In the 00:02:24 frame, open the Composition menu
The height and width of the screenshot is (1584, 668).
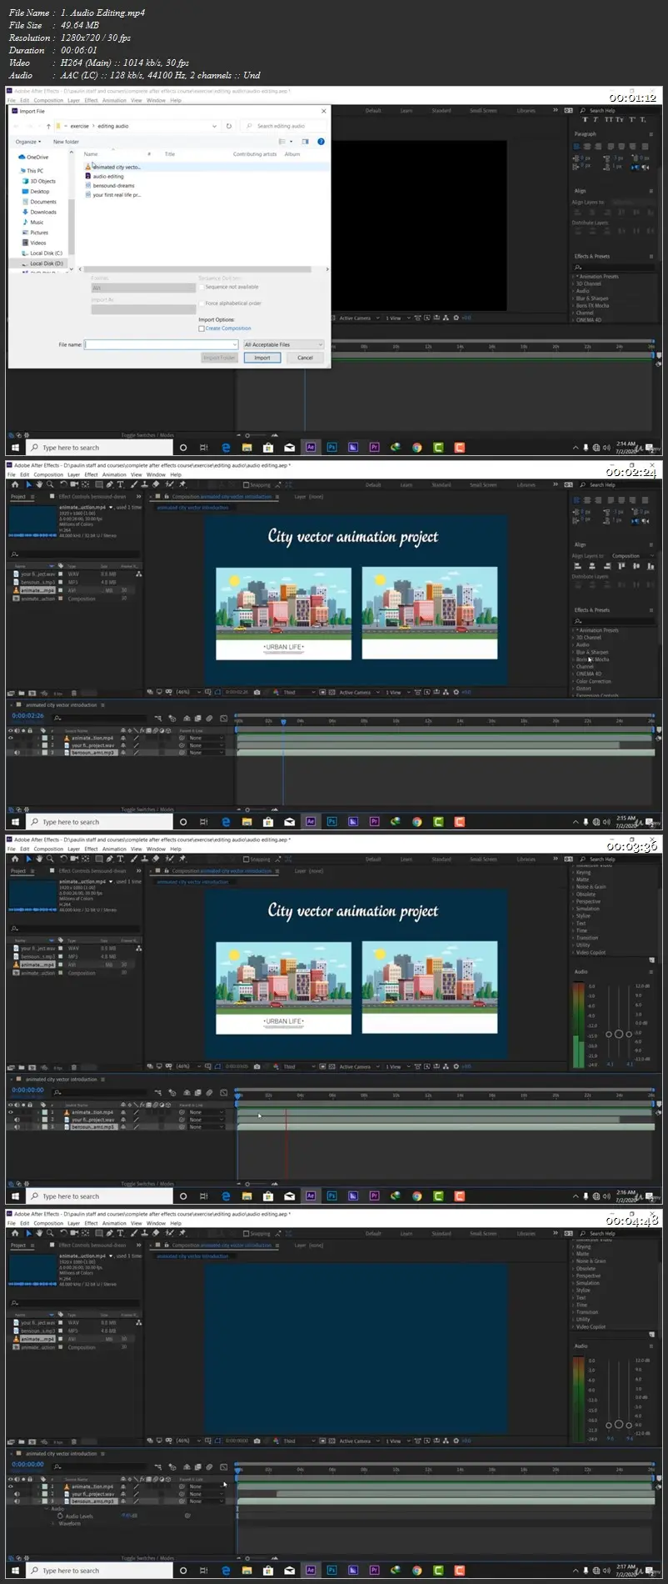point(48,474)
